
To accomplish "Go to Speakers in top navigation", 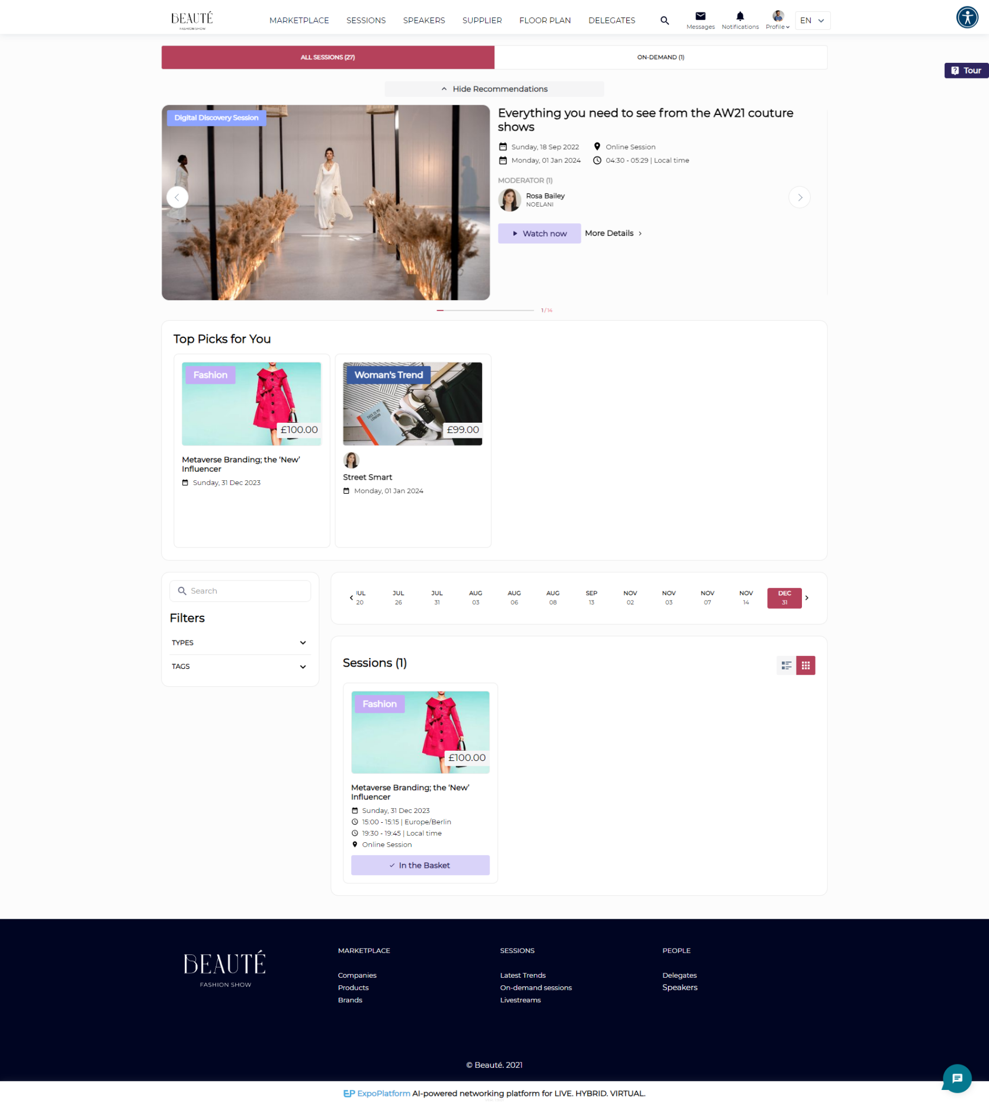I will (424, 21).
